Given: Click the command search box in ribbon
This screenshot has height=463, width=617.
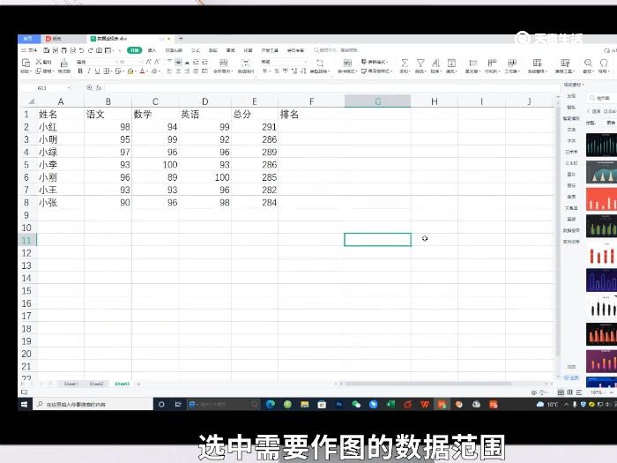Looking at the screenshot, I should click(335, 50).
